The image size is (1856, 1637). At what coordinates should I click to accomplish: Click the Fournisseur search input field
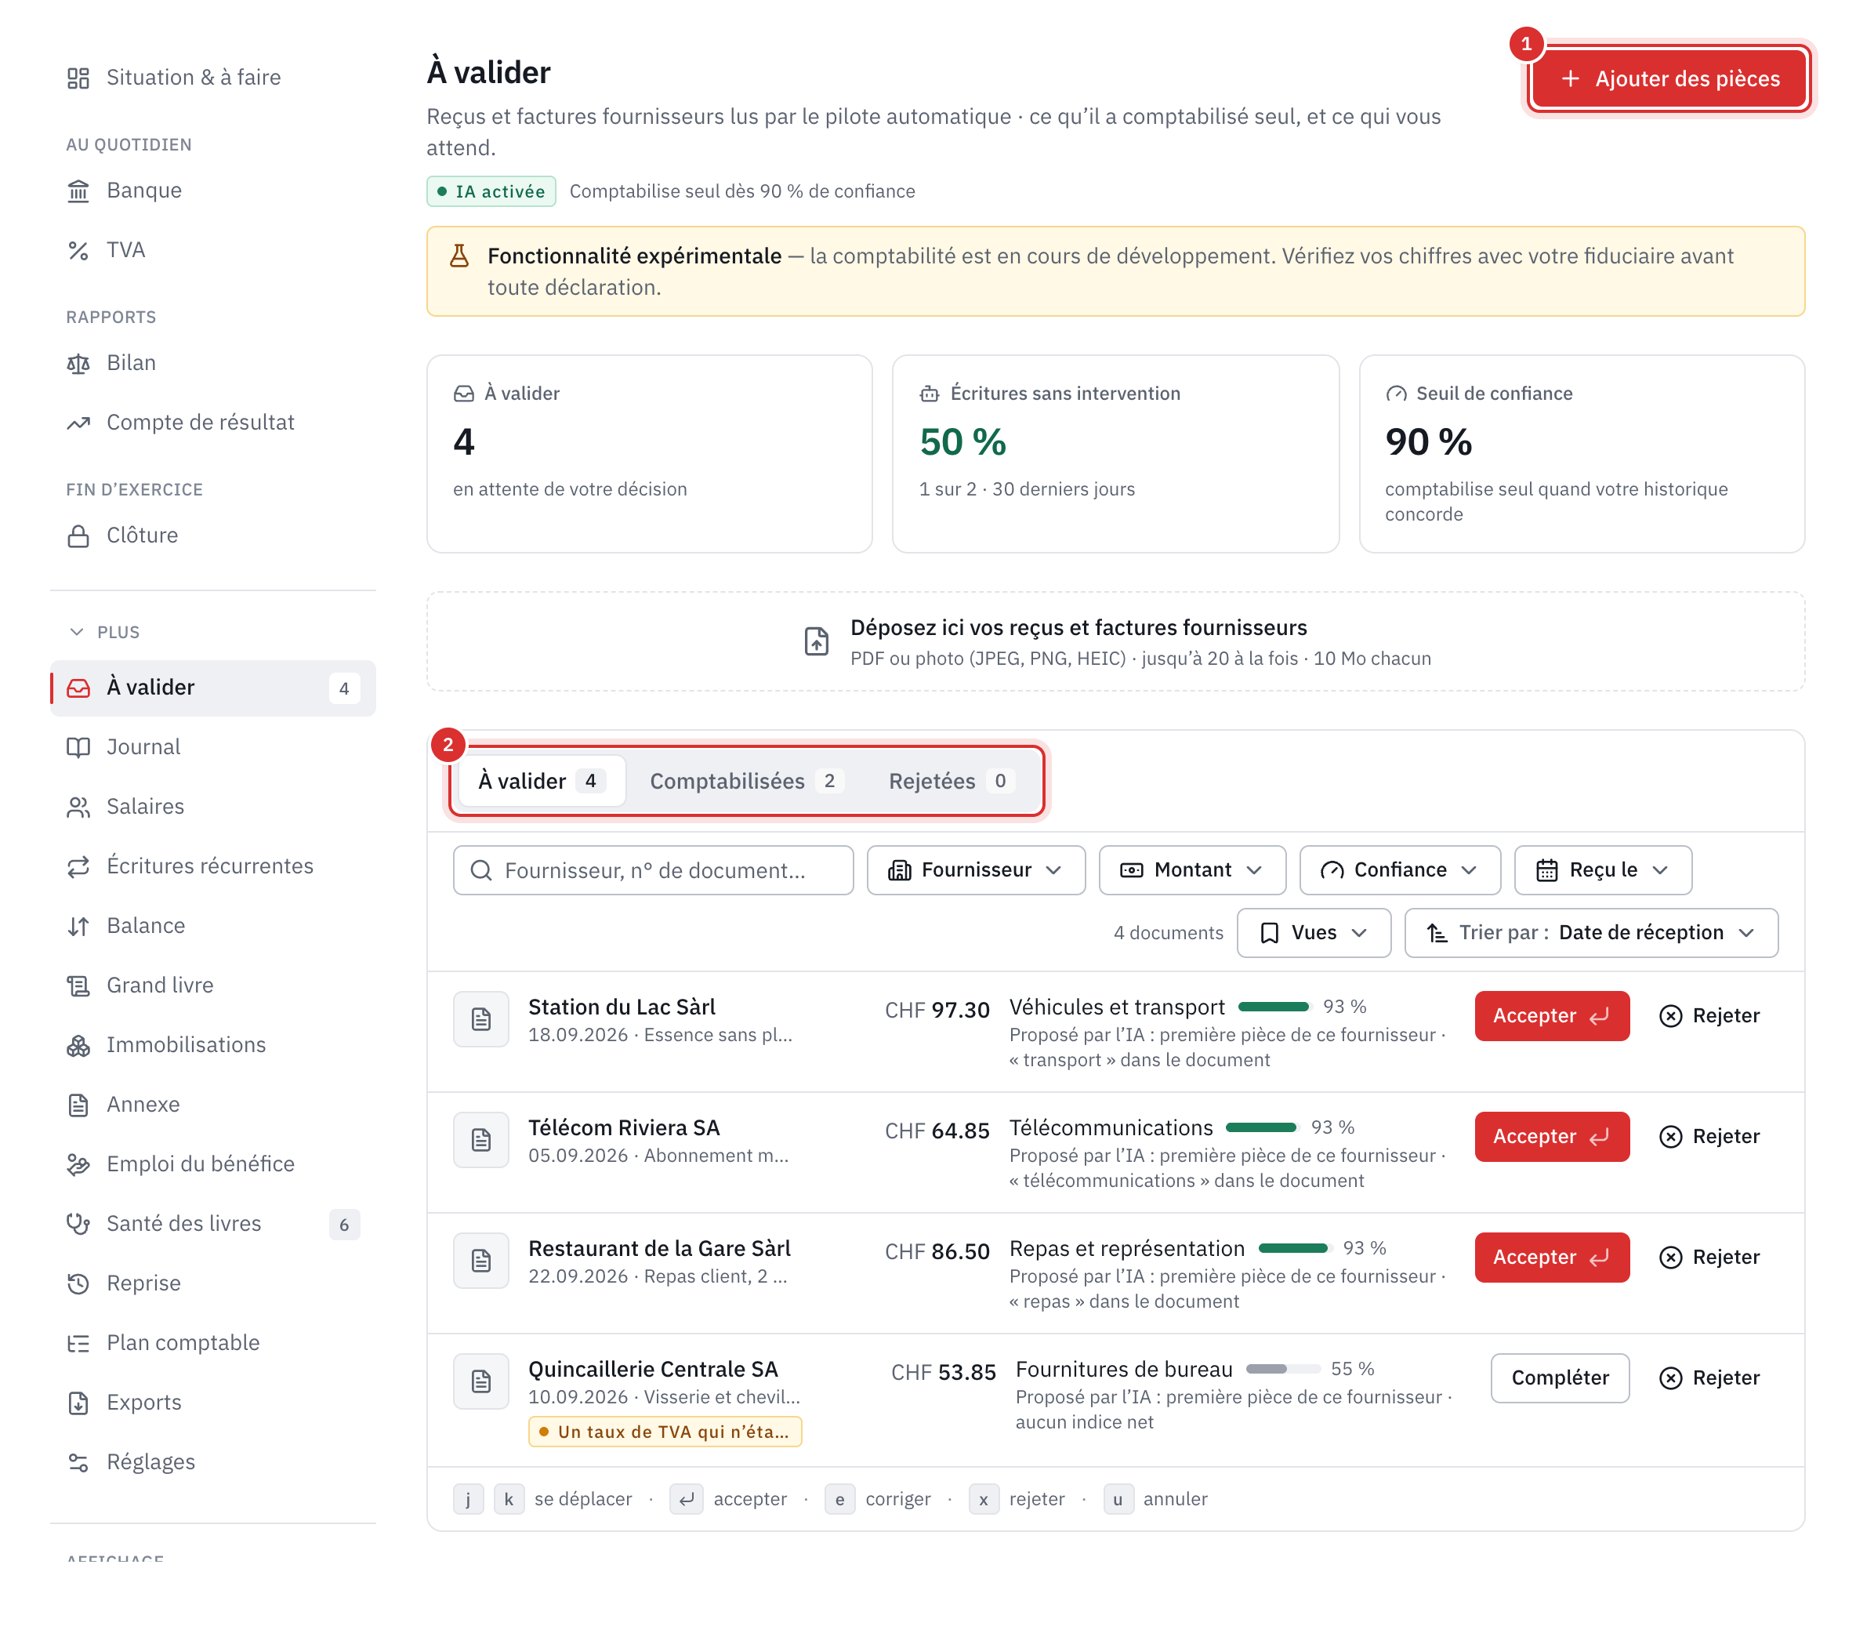pos(653,870)
